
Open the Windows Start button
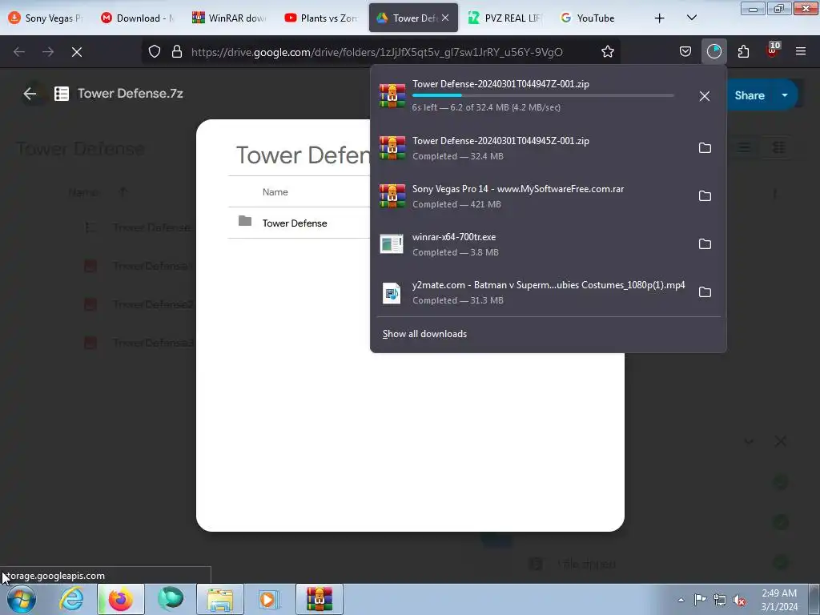click(x=22, y=599)
